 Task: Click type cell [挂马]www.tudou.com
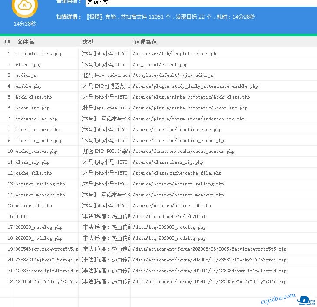click(x=106, y=76)
